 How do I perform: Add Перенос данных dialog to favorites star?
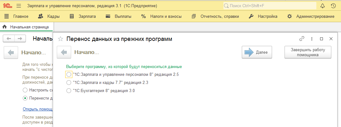(x=61, y=39)
